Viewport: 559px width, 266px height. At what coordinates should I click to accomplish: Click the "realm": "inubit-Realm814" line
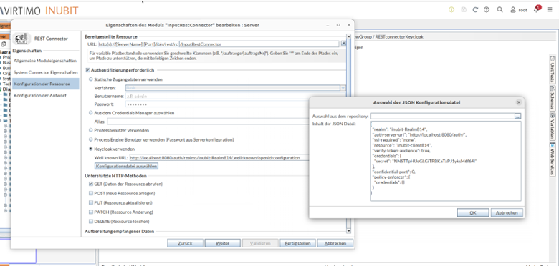coord(399,130)
